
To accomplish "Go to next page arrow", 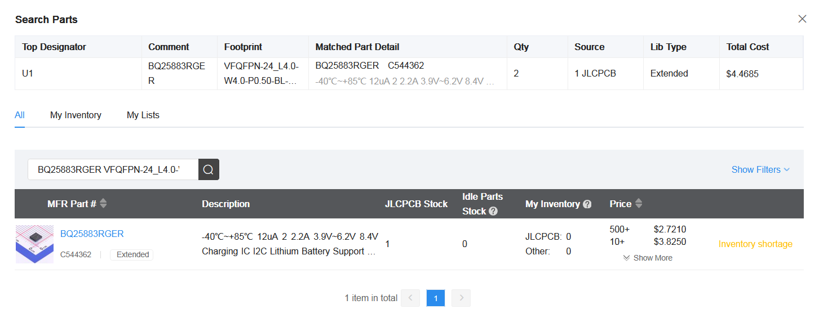I will pyautogui.click(x=461, y=298).
